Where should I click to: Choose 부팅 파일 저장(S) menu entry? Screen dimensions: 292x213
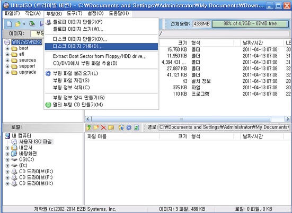(x=102, y=81)
